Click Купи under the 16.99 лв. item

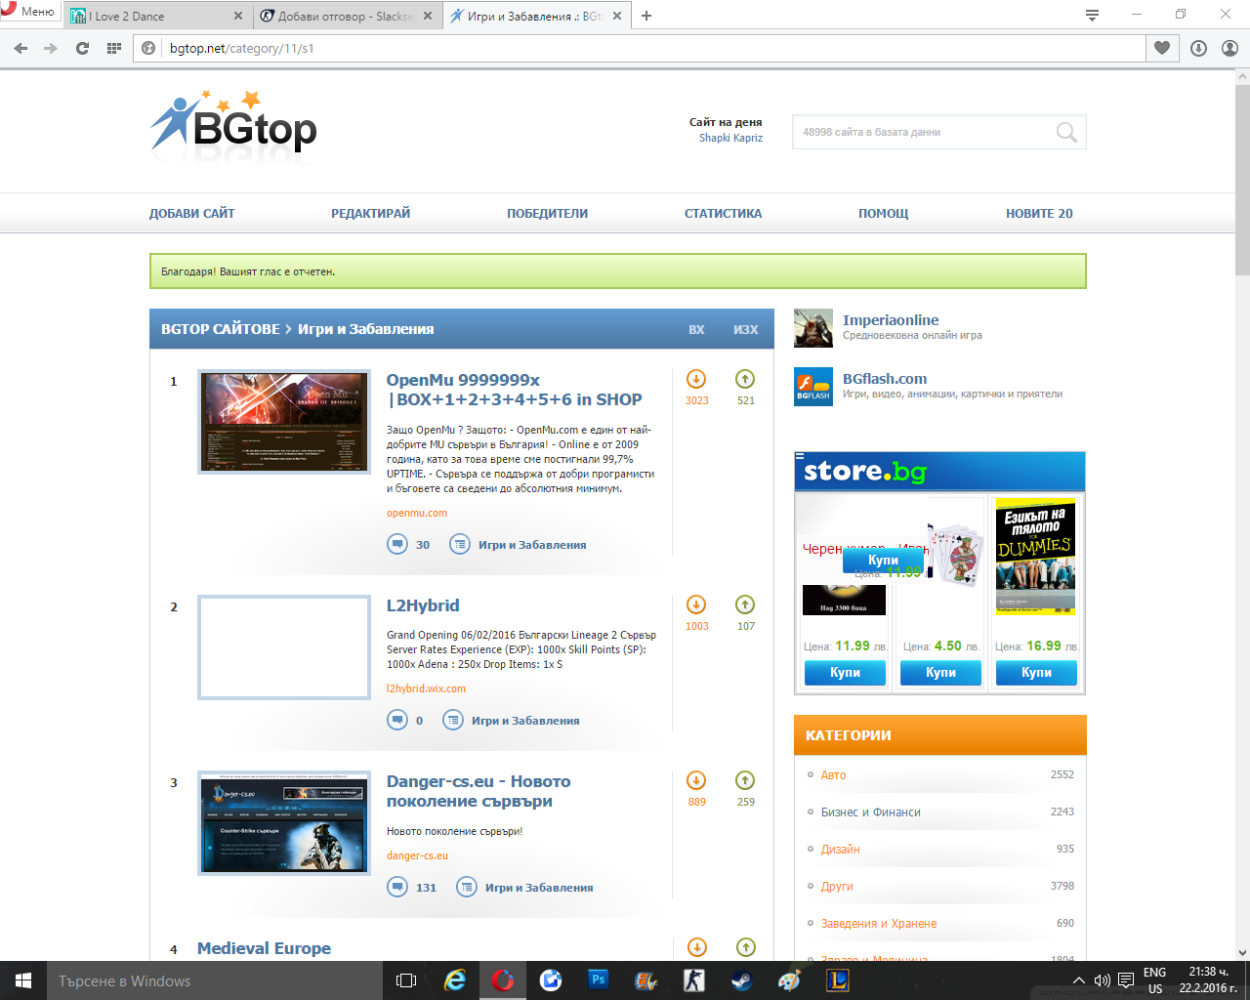(1036, 673)
